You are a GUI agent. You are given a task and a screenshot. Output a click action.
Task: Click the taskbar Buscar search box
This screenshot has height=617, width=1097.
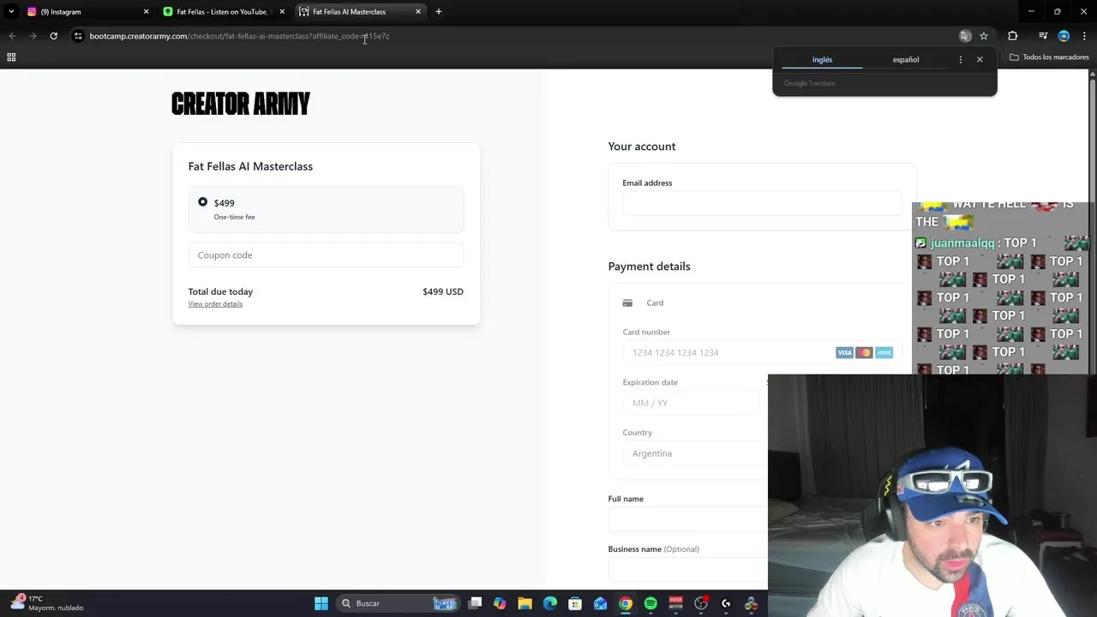tap(399, 603)
